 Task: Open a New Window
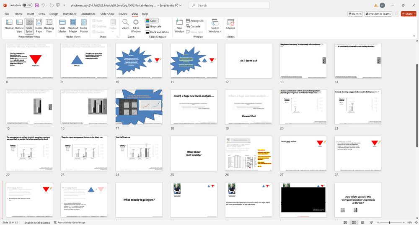coord(179,26)
